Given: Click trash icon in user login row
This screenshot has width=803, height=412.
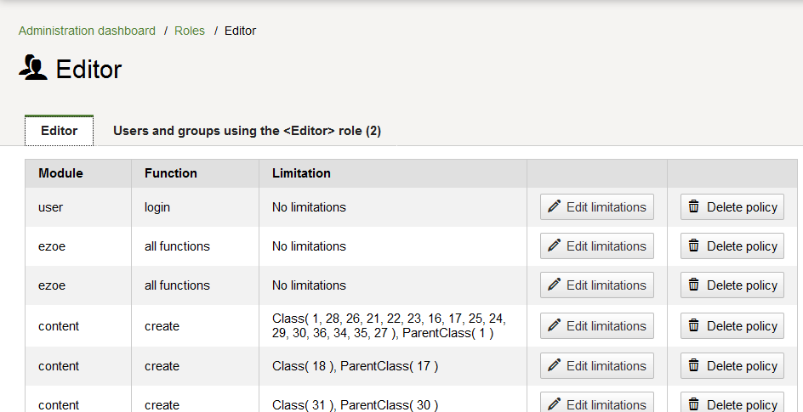Looking at the screenshot, I should point(694,206).
